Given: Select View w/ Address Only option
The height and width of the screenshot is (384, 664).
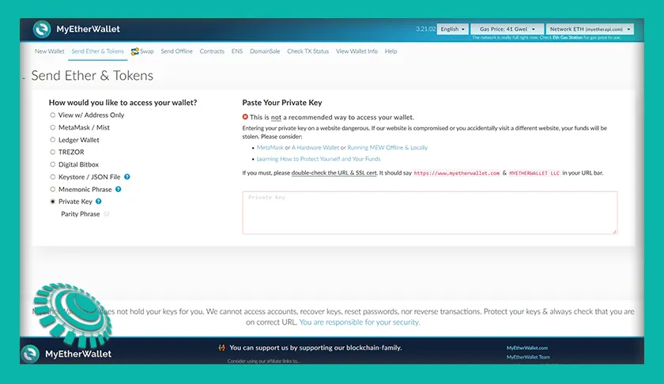Looking at the screenshot, I should pos(87,115).
